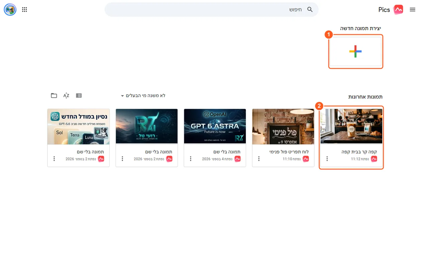The width and height of the screenshot is (428, 268).
Task: Open three-dot menu on R7 AI רועי טל card
Action: (x=122, y=159)
